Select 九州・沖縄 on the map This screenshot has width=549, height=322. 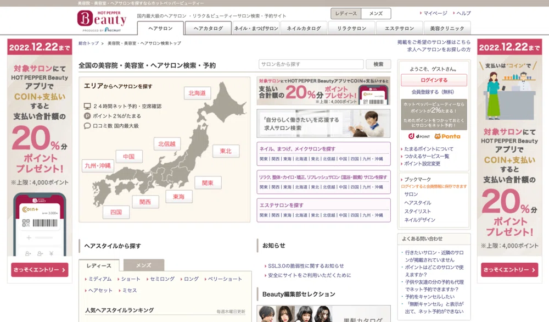[x=98, y=166]
